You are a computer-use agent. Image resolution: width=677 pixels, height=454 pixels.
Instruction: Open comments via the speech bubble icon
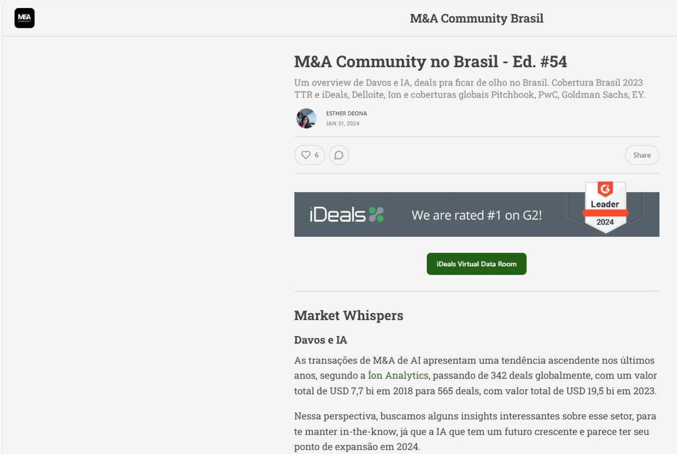(339, 155)
